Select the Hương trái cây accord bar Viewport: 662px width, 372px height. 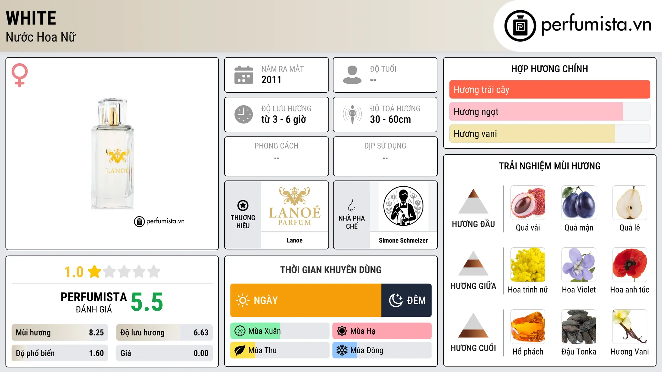(550, 89)
